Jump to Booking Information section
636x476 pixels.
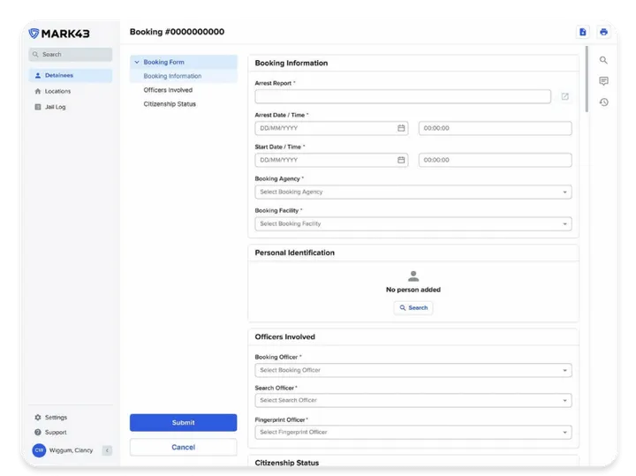click(x=184, y=76)
